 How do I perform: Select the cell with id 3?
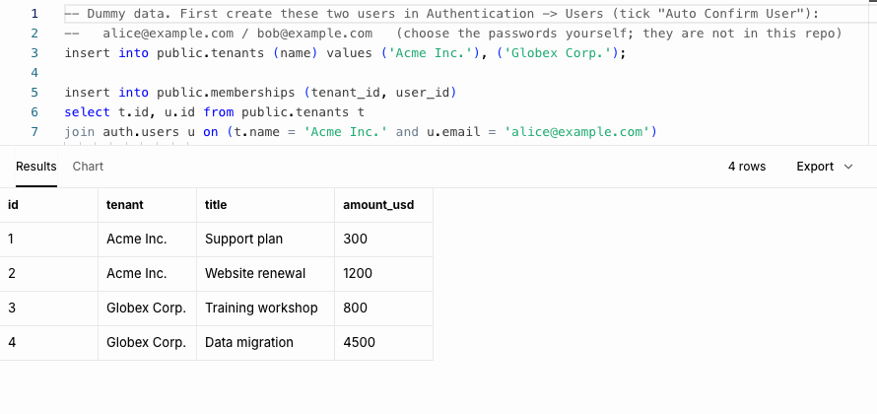[x=48, y=309]
